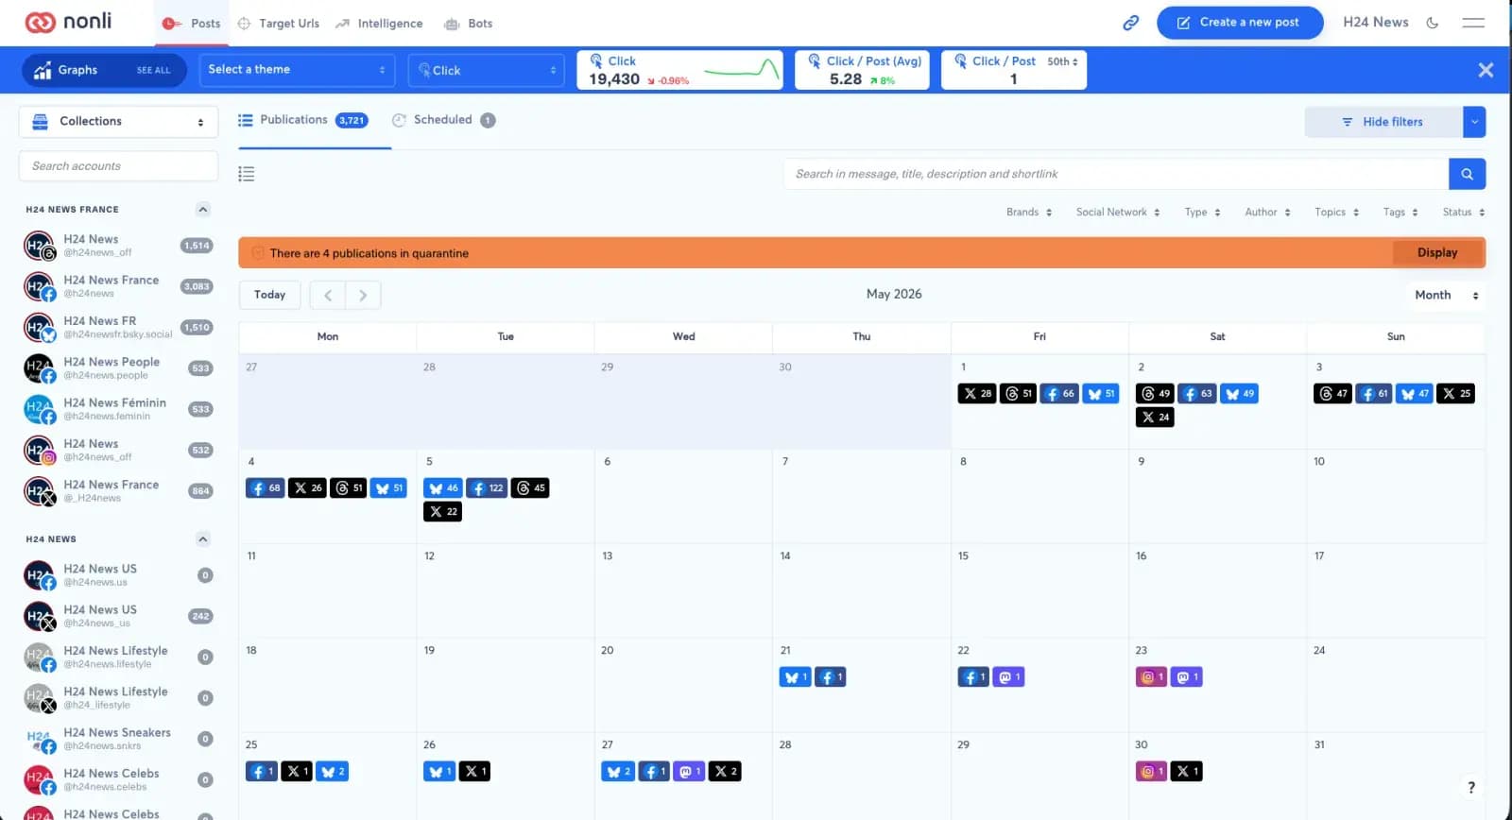Display quarantined publications

1437,253
